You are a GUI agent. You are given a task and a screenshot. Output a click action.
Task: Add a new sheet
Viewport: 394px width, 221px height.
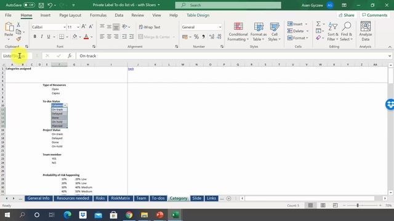pos(228,198)
